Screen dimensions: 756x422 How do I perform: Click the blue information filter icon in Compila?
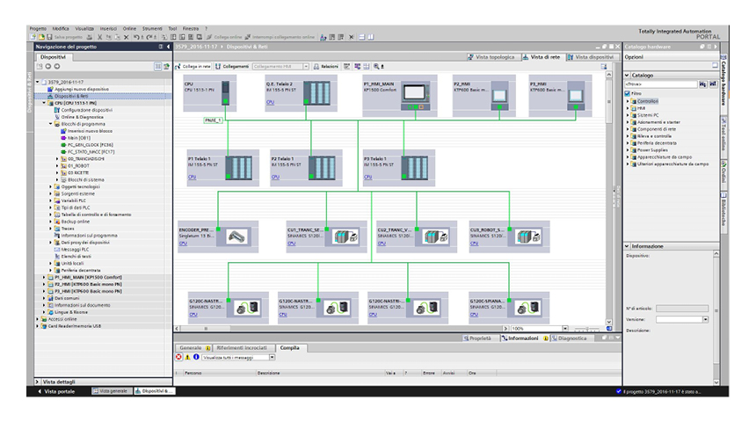(x=196, y=357)
